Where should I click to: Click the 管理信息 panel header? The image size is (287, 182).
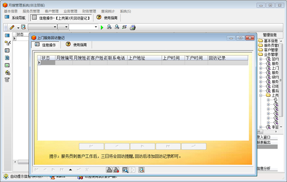pos(270,35)
